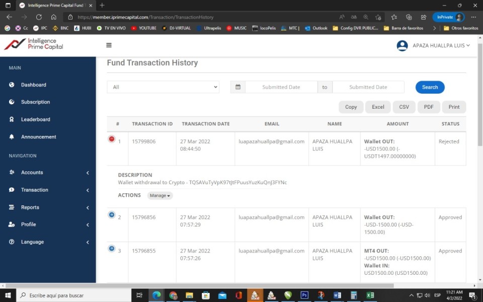The image size is (483, 302).
Task: Open the Microsoft Store from the taskbar
Action: pos(206,295)
